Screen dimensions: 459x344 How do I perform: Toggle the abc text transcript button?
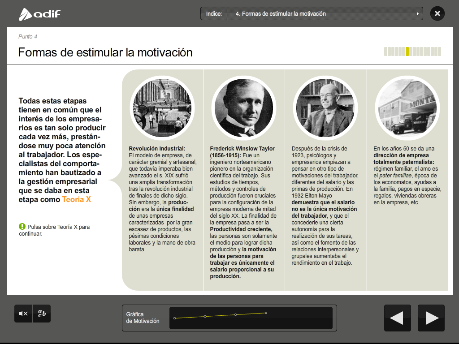coord(42,314)
